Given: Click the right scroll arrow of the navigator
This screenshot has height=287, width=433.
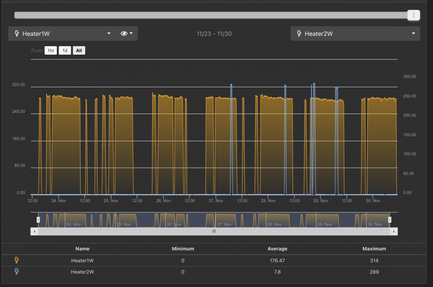Looking at the screenshot, I should coord(394,231).
